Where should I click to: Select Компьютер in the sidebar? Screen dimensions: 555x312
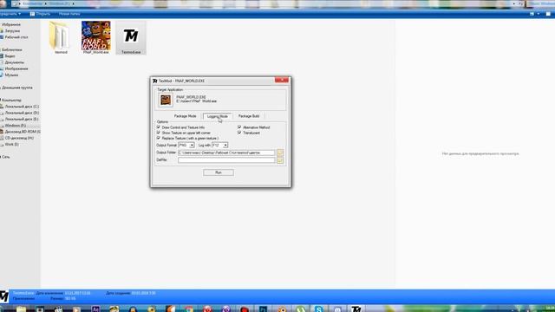pyautogui.click(x=11, y=101)
